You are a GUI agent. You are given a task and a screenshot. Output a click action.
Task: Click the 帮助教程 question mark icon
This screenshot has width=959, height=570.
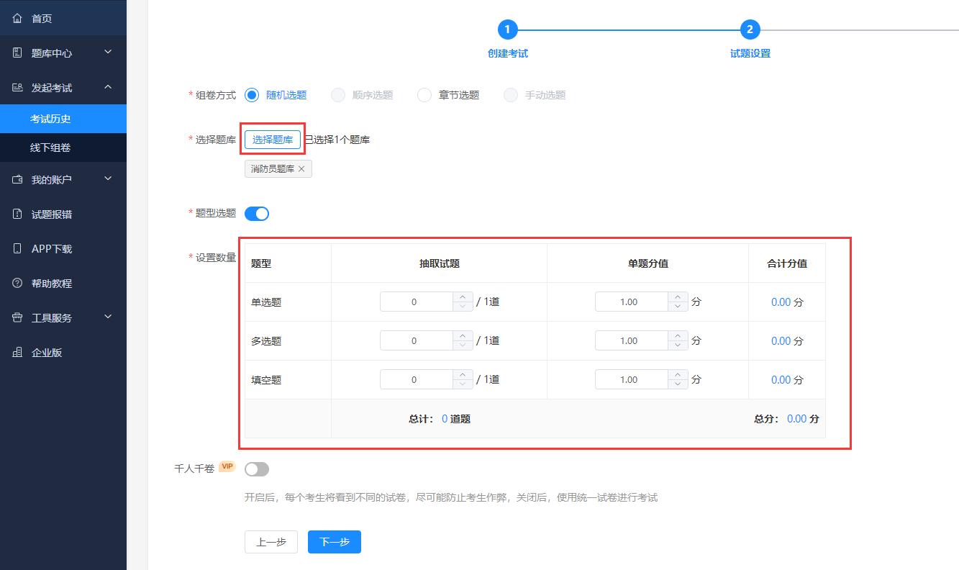[18, 283]
